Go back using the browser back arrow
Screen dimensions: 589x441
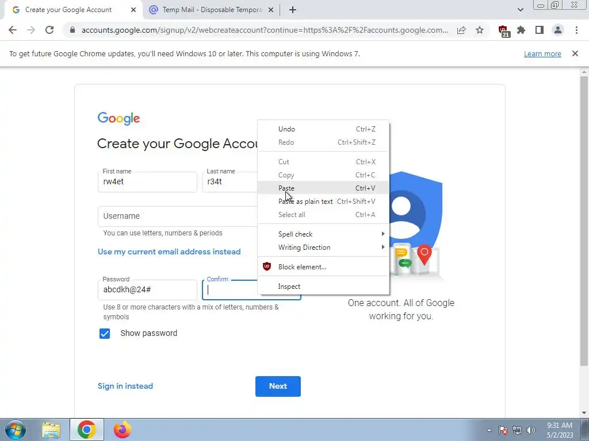tap(13, 30)
